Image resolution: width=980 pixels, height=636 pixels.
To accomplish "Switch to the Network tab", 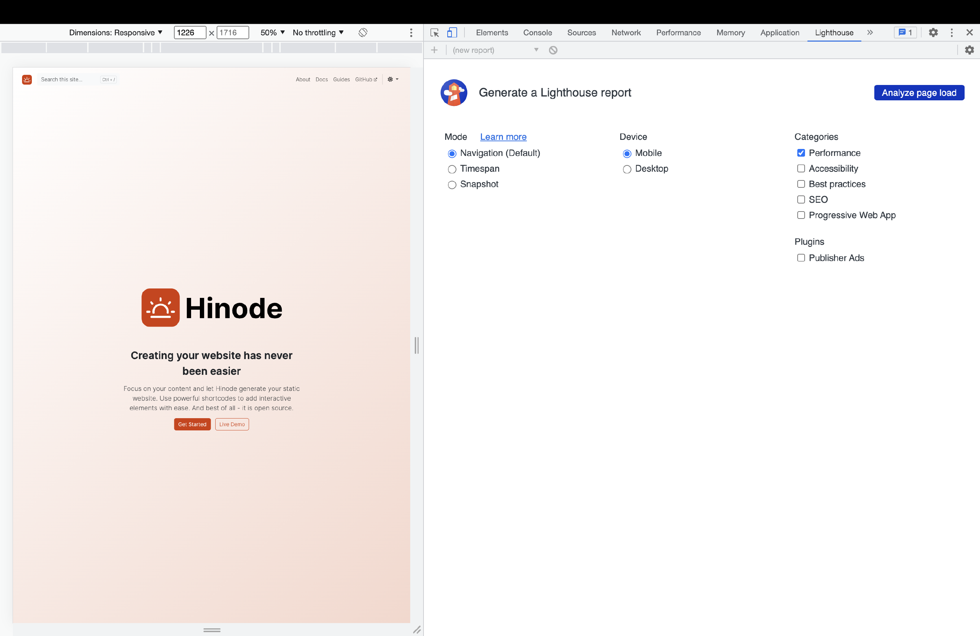I will [x=625, y=33].
